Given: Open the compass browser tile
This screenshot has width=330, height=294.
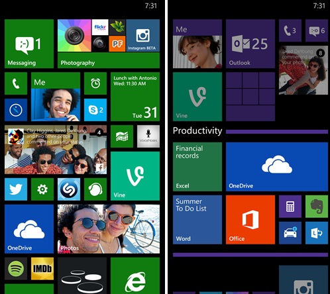Looking at the screenshot, I should (x=16, y=110).
